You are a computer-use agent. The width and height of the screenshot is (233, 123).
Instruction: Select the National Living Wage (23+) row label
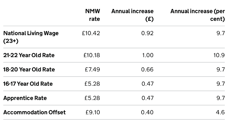click(x=31, y=37)
